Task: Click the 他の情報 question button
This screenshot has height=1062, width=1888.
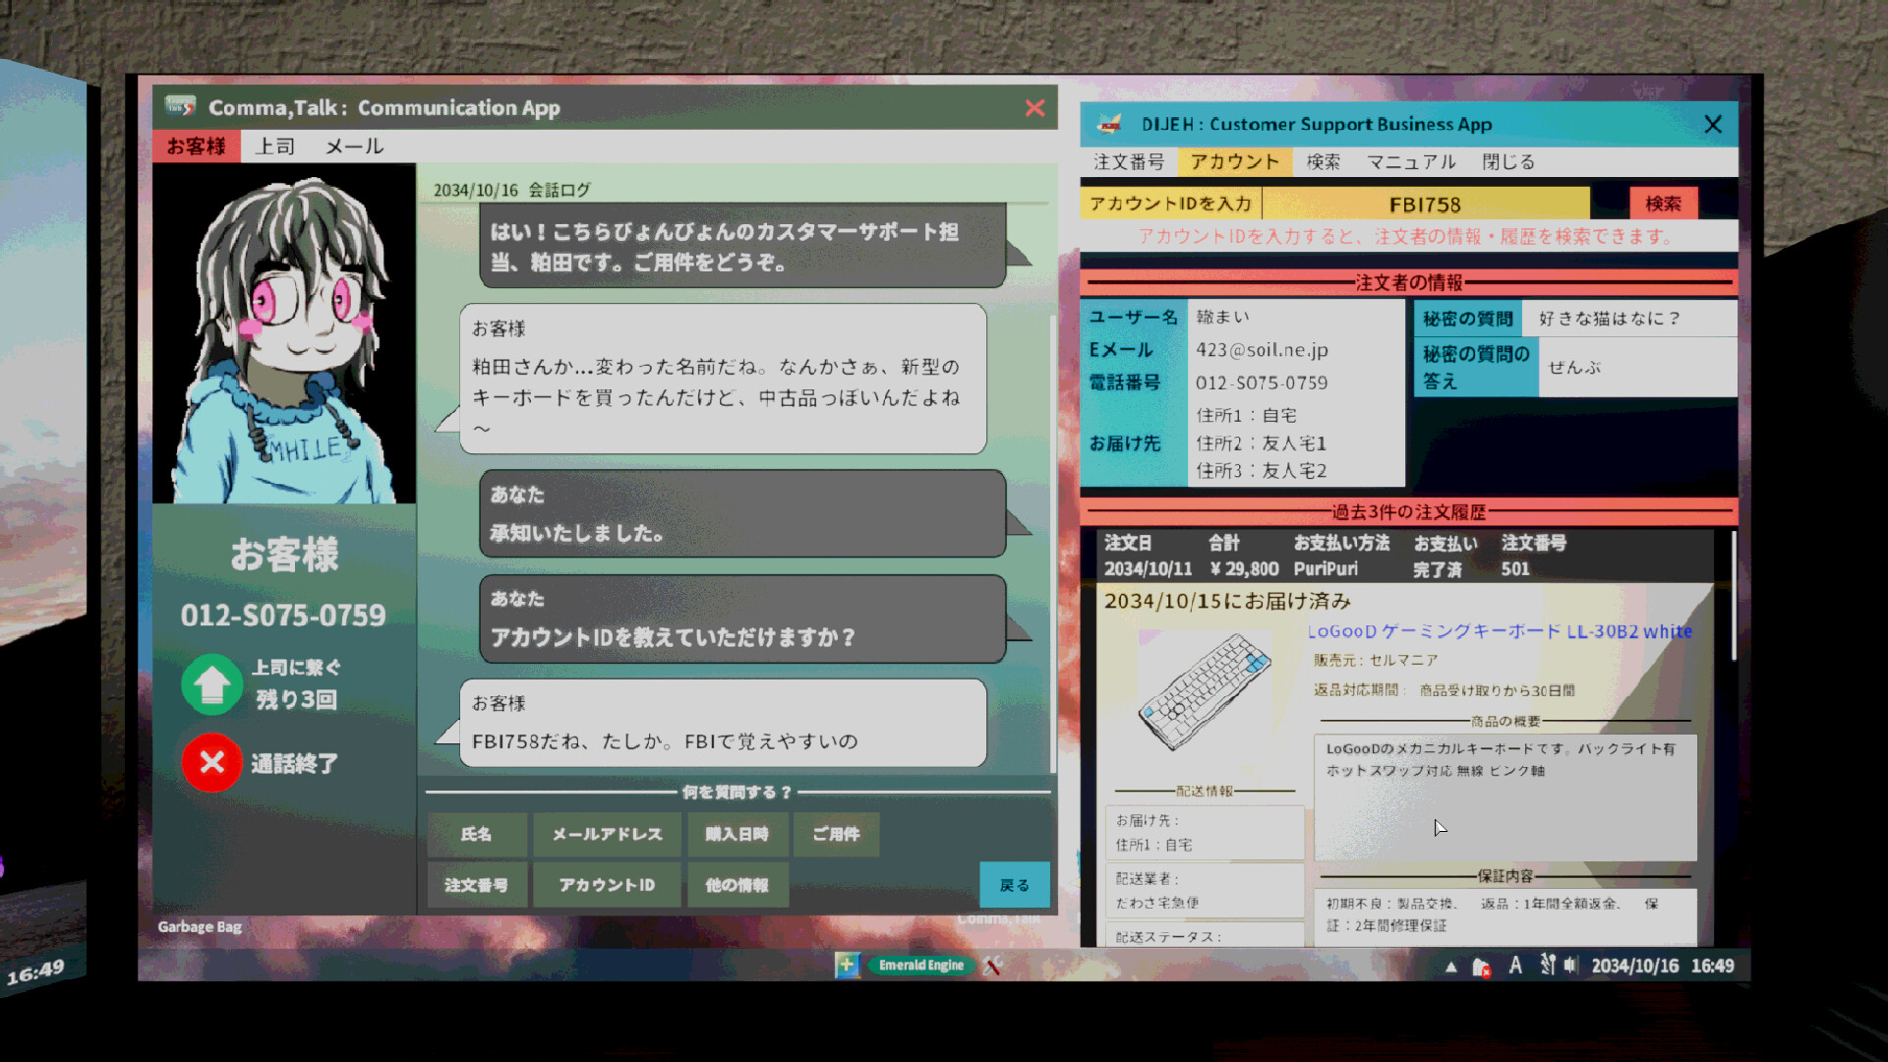Action: pos(737,885)
